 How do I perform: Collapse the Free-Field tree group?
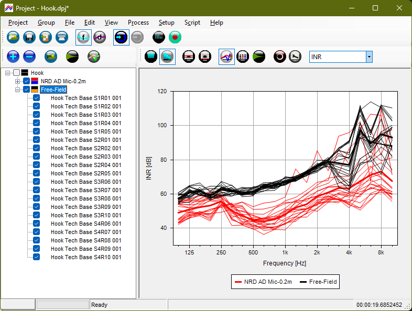18,90
